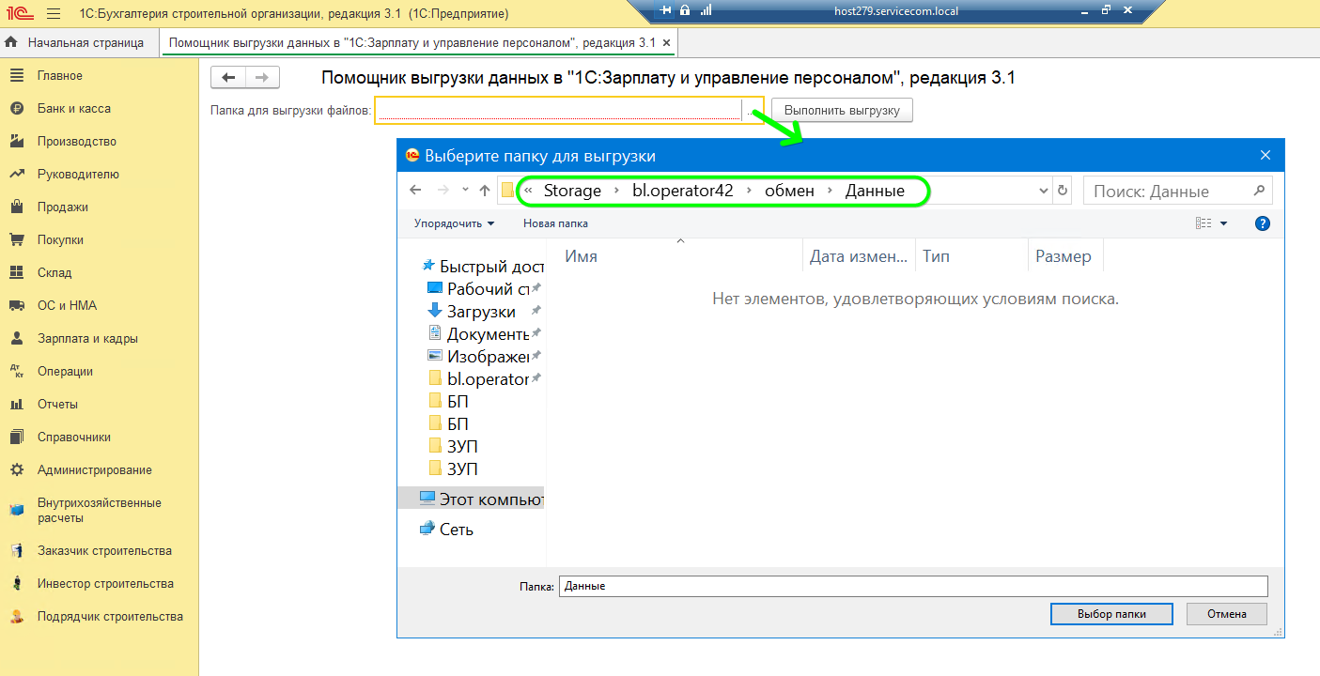The height and width of the screenshot is (676, 1320).
Task: Sort by the Тип column header
Action: [x=971, y=256]
